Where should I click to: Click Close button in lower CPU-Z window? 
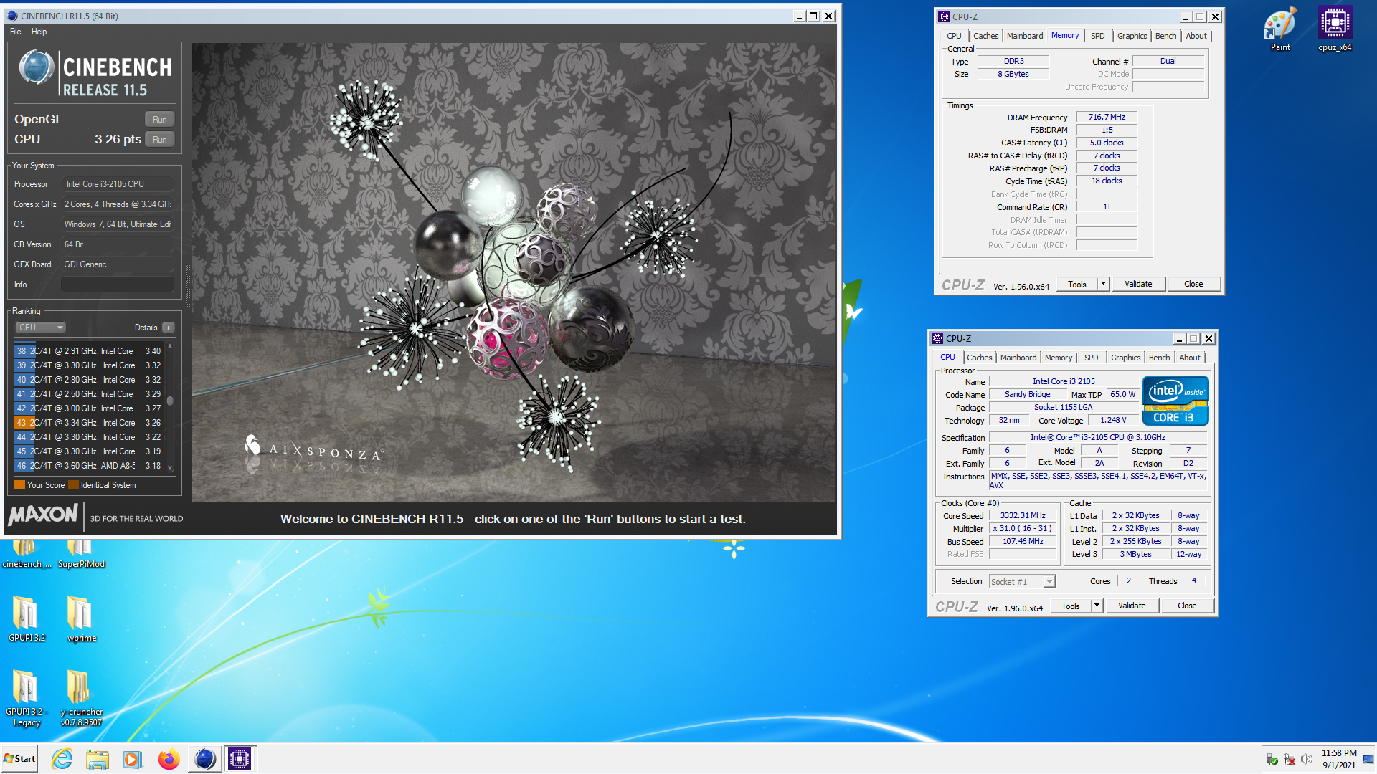click(1187, 606)
